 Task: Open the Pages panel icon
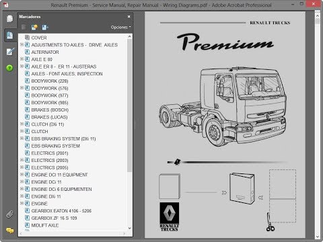9,19
